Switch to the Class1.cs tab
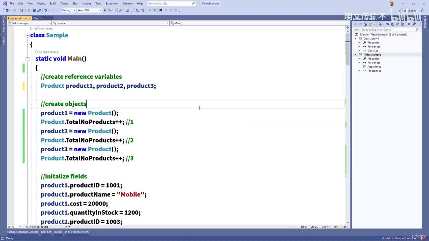The width and height of the screenshot is (429, 241). click(39, 18)
